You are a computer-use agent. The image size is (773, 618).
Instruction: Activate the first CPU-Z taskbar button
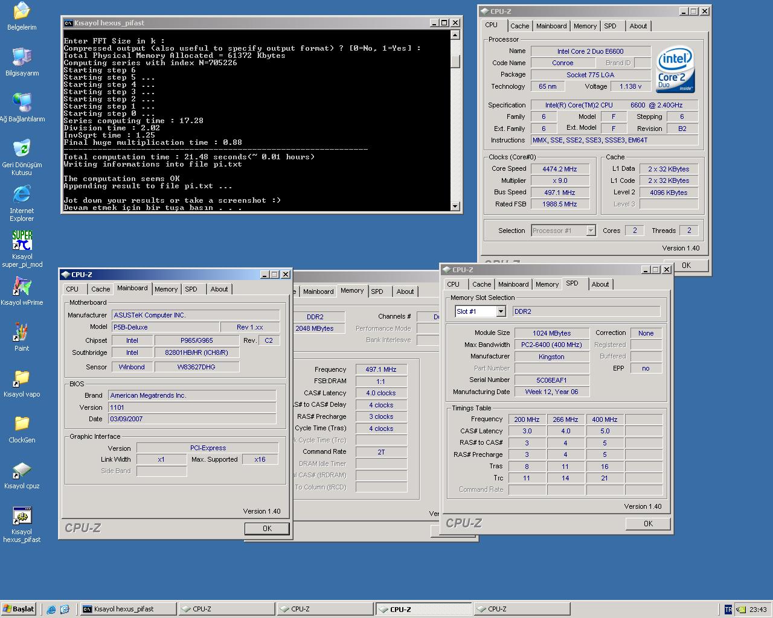[x=227, y=610]
